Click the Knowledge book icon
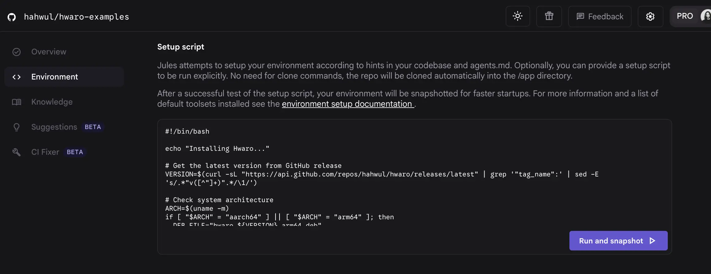 (17, 102)
